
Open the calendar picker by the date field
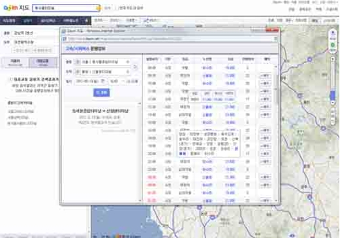(103, 82)
